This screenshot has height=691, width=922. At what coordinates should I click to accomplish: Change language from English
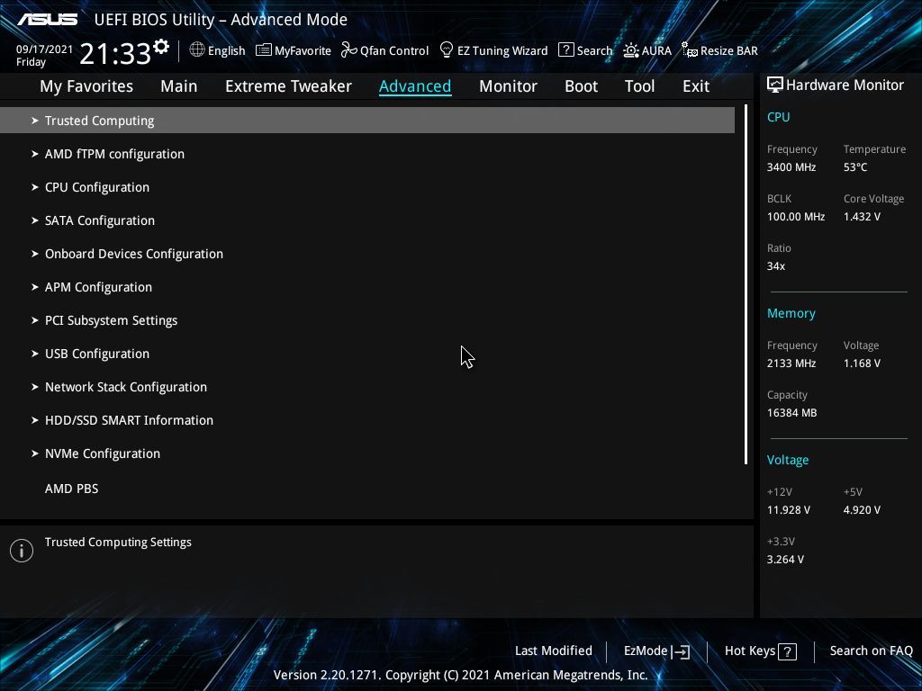(x=226, y=50)
